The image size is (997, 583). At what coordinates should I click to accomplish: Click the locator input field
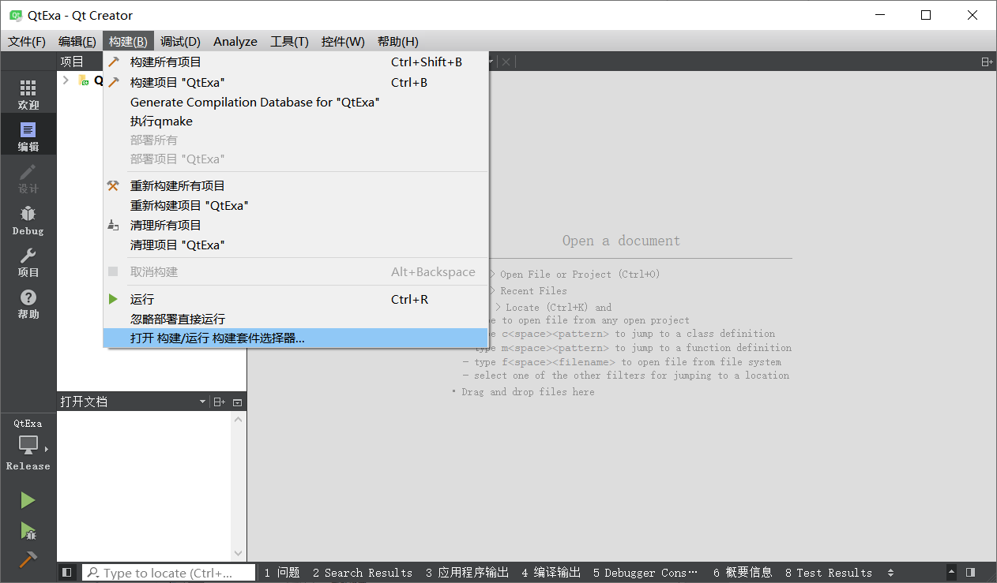click(x=168, y=573)
